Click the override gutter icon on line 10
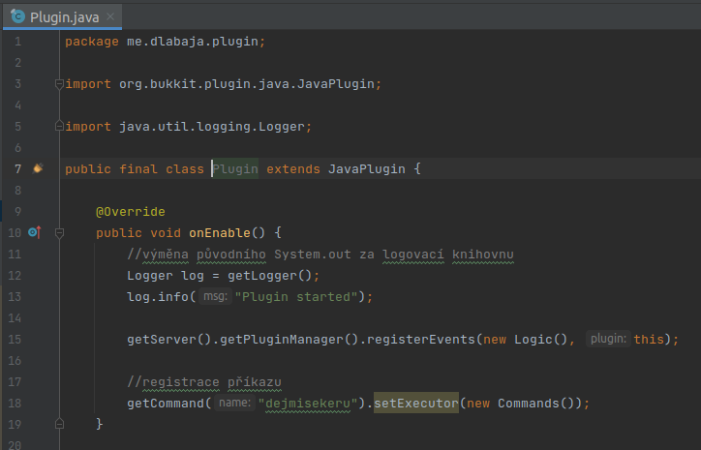The width and height of the screenshot is (701, 450). pos(35,232)
